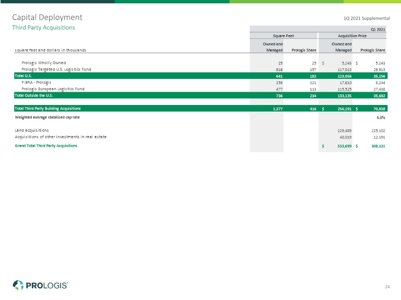Select the "FIBRA - Prologis" row label
Image resolution: width=401 pixels, height=300 pixels.
[36, 83]
